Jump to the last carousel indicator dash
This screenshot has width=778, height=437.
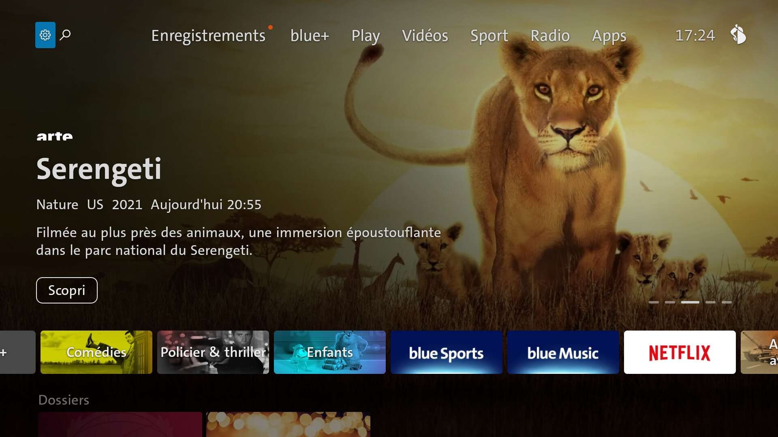727,302
